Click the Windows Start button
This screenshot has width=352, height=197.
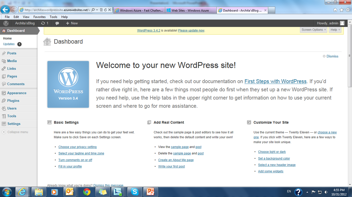click(x=6, y=192)
